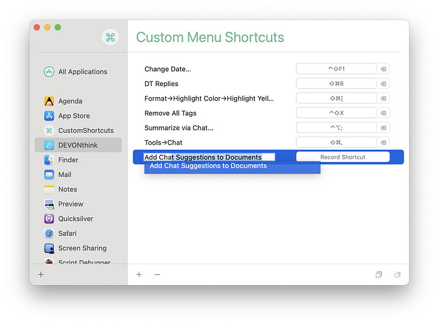
Task: Clear the DT Replies shortcut
Action: pos(383,84)
